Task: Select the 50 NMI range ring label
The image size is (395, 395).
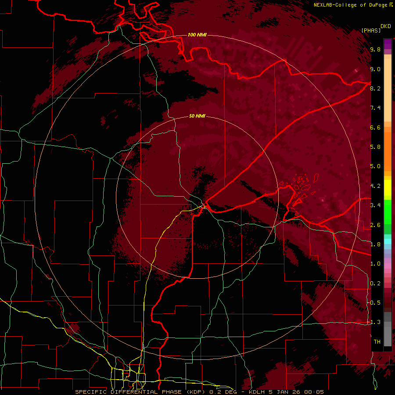Action: point(197,116)
